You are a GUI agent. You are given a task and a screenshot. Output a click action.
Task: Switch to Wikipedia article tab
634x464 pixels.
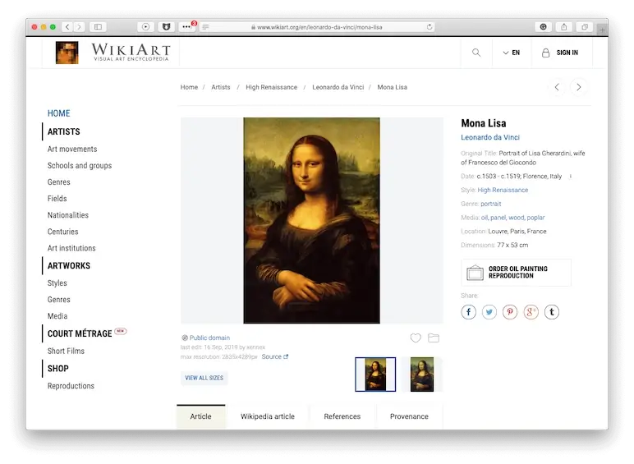(267, 416)
